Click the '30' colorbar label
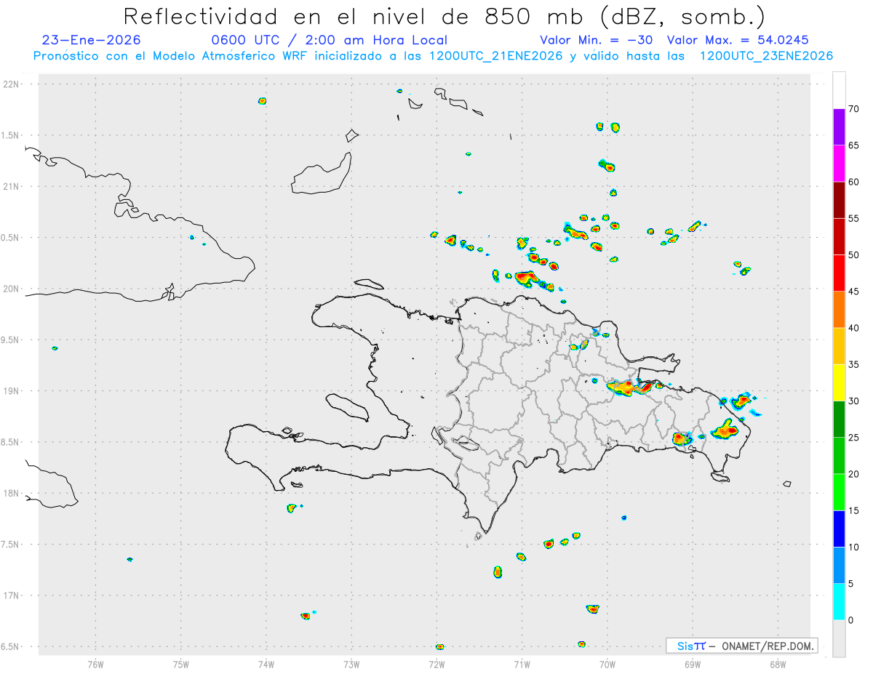This screenshot has width=873, height=674. point(853,401)
